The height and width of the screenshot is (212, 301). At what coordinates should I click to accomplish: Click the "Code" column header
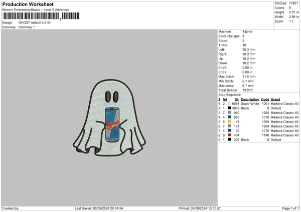pos(265,99)
